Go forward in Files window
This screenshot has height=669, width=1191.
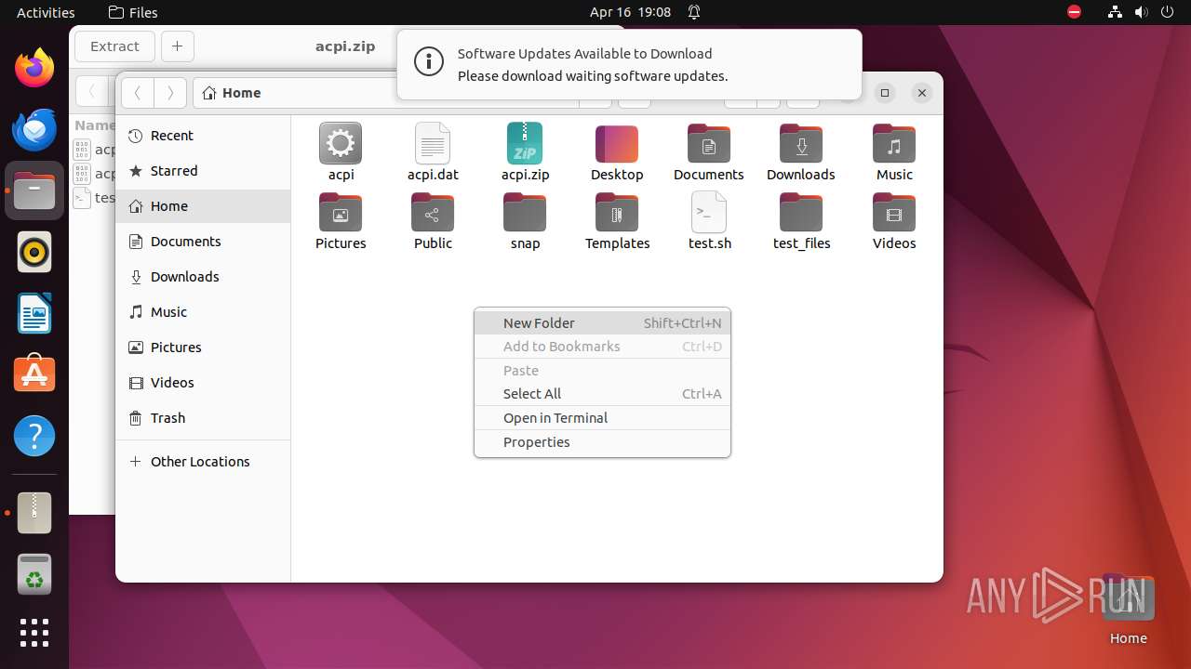(x=169, y=93)
